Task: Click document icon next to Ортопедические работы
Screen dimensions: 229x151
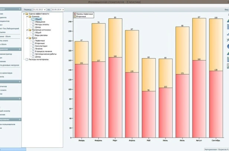Action: tap(33, 54)
